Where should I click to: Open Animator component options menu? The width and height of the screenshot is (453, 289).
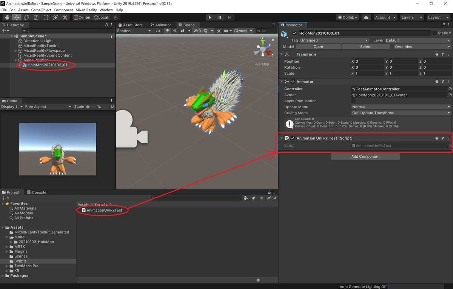[x=448, y=81]
